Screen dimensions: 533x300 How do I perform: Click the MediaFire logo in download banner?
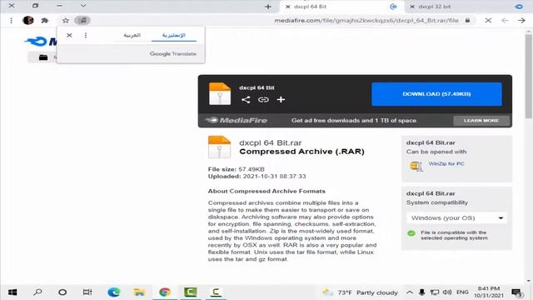[x=237, y=120]
